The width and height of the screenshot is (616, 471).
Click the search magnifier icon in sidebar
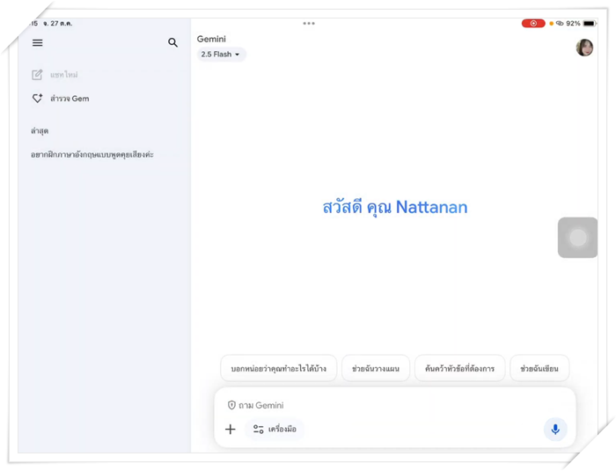point(172,43)
